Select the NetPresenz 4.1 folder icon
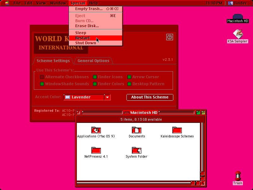The image size is (253, 190). pyautogui.click(x=96, y=150)
